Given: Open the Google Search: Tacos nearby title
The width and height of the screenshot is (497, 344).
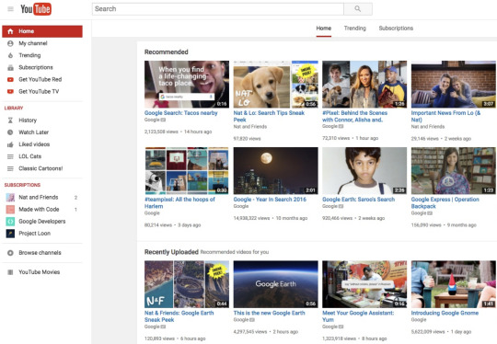Looking at the screenshot, I should tap(181, 113).
